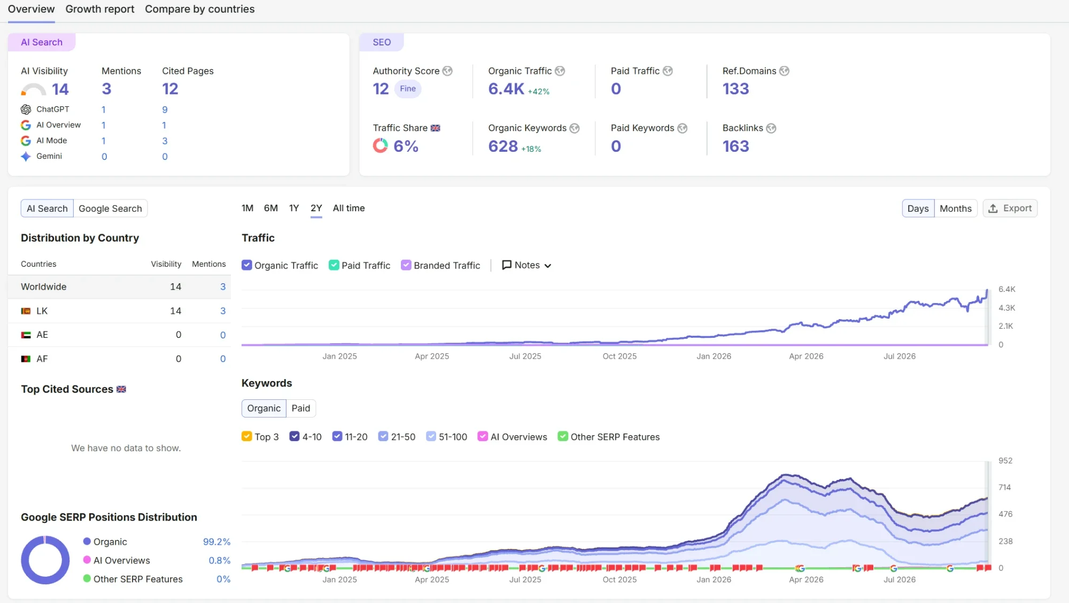This screenshot has width=1069, height=603.
Task: Click the Afghanistan flag in AF row
Action: click(26, 359)
